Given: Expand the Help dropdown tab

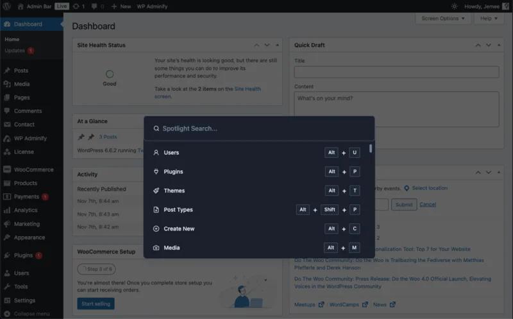Looking at the screenshot, I should coord(489,19).
